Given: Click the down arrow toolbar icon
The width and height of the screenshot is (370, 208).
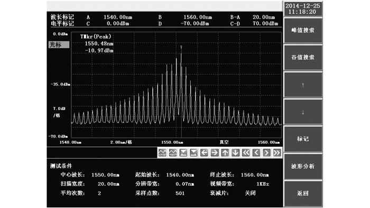Looking at the screenshot, I should coord(235,152).
